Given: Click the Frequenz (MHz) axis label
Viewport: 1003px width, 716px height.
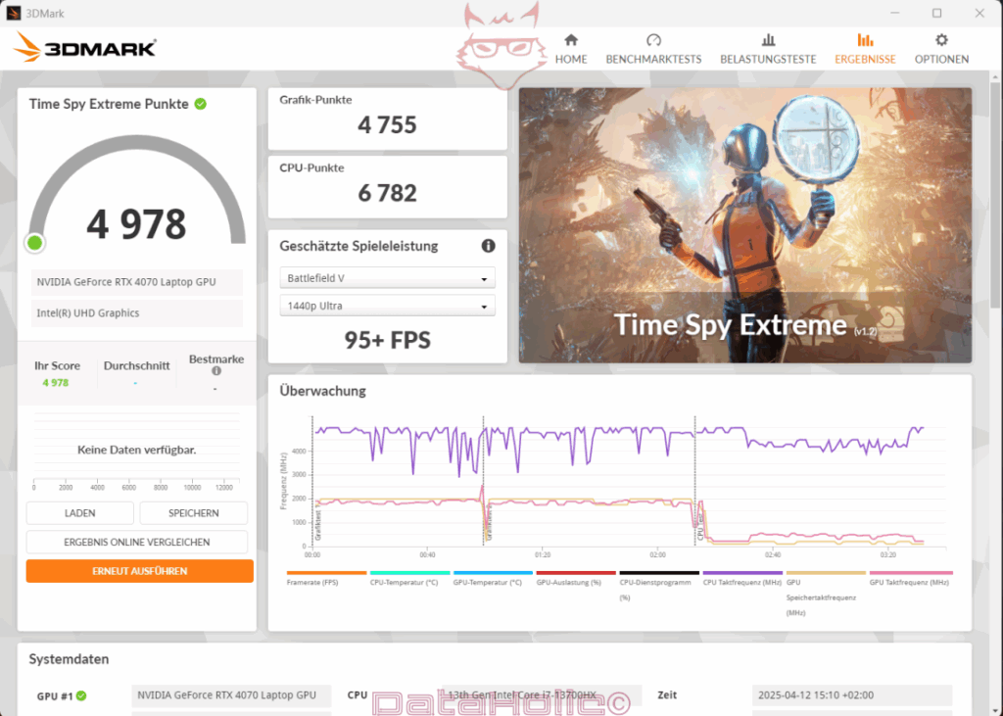Looking at the screenshot, I should [283, 481].
